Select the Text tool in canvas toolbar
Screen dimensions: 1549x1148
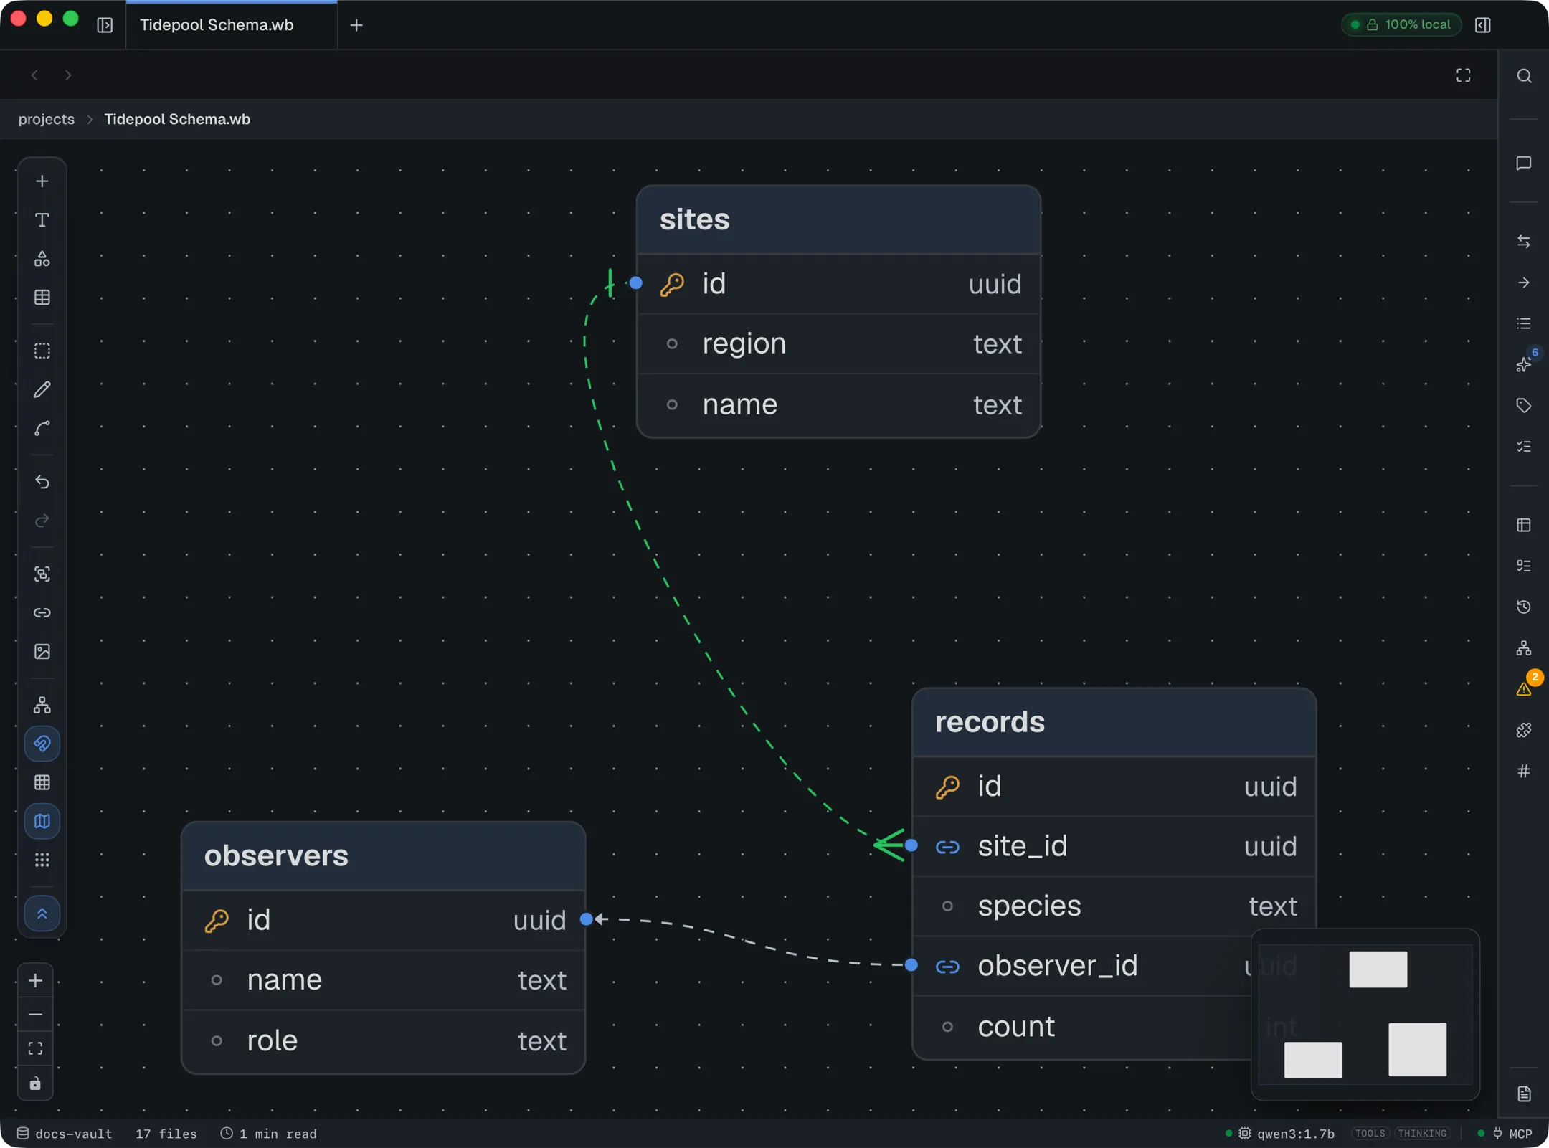42,220
